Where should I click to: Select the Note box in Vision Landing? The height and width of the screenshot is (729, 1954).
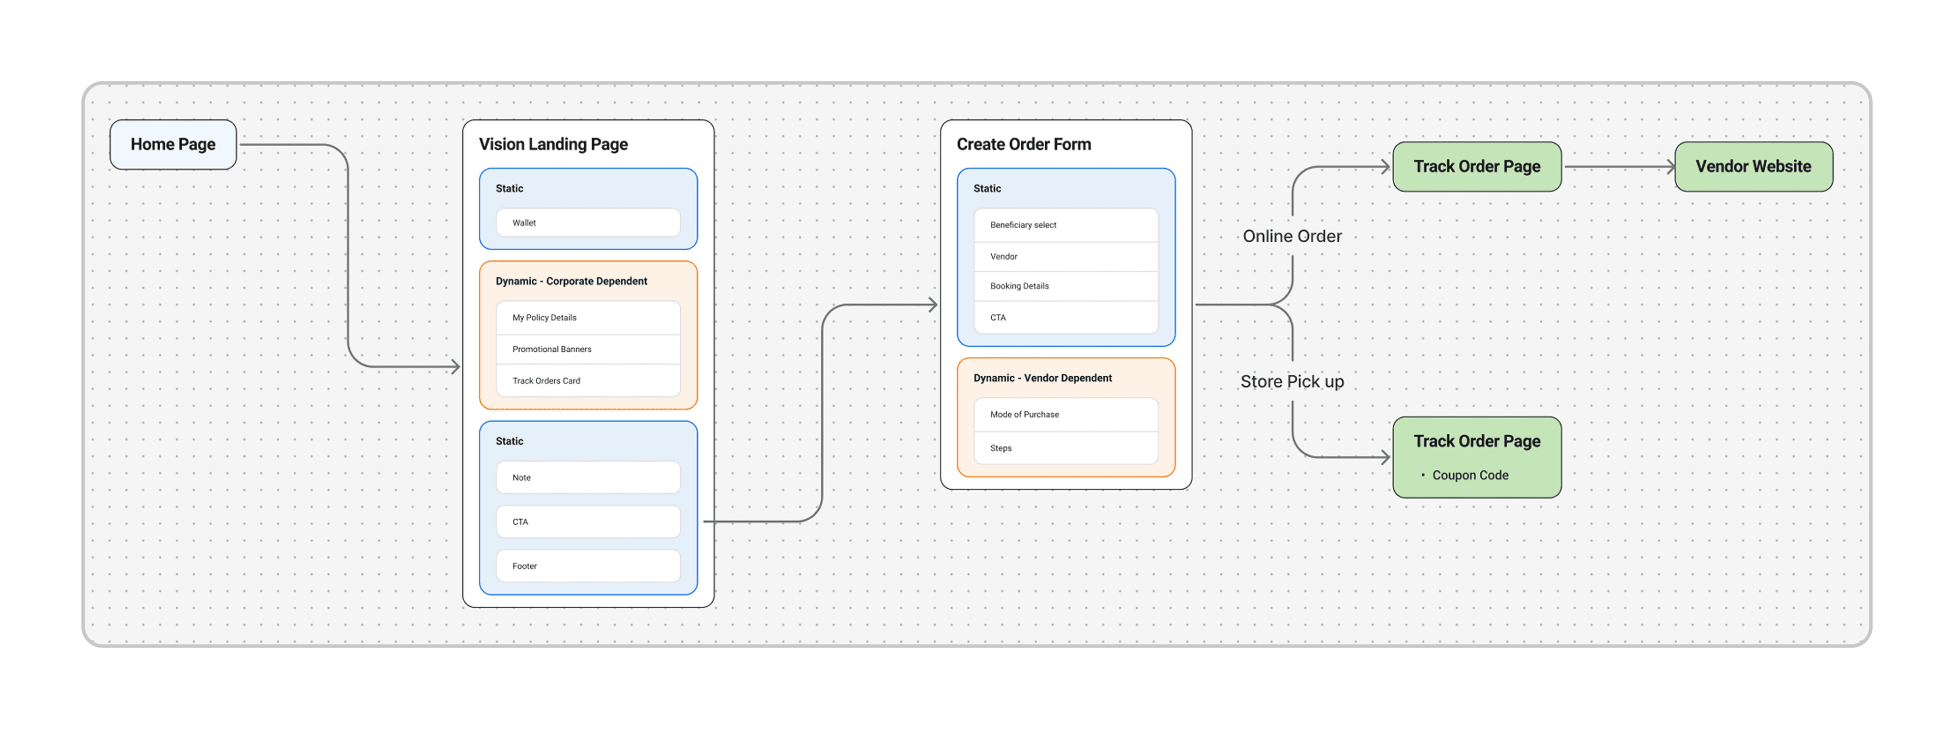click(x=588, y=478)
